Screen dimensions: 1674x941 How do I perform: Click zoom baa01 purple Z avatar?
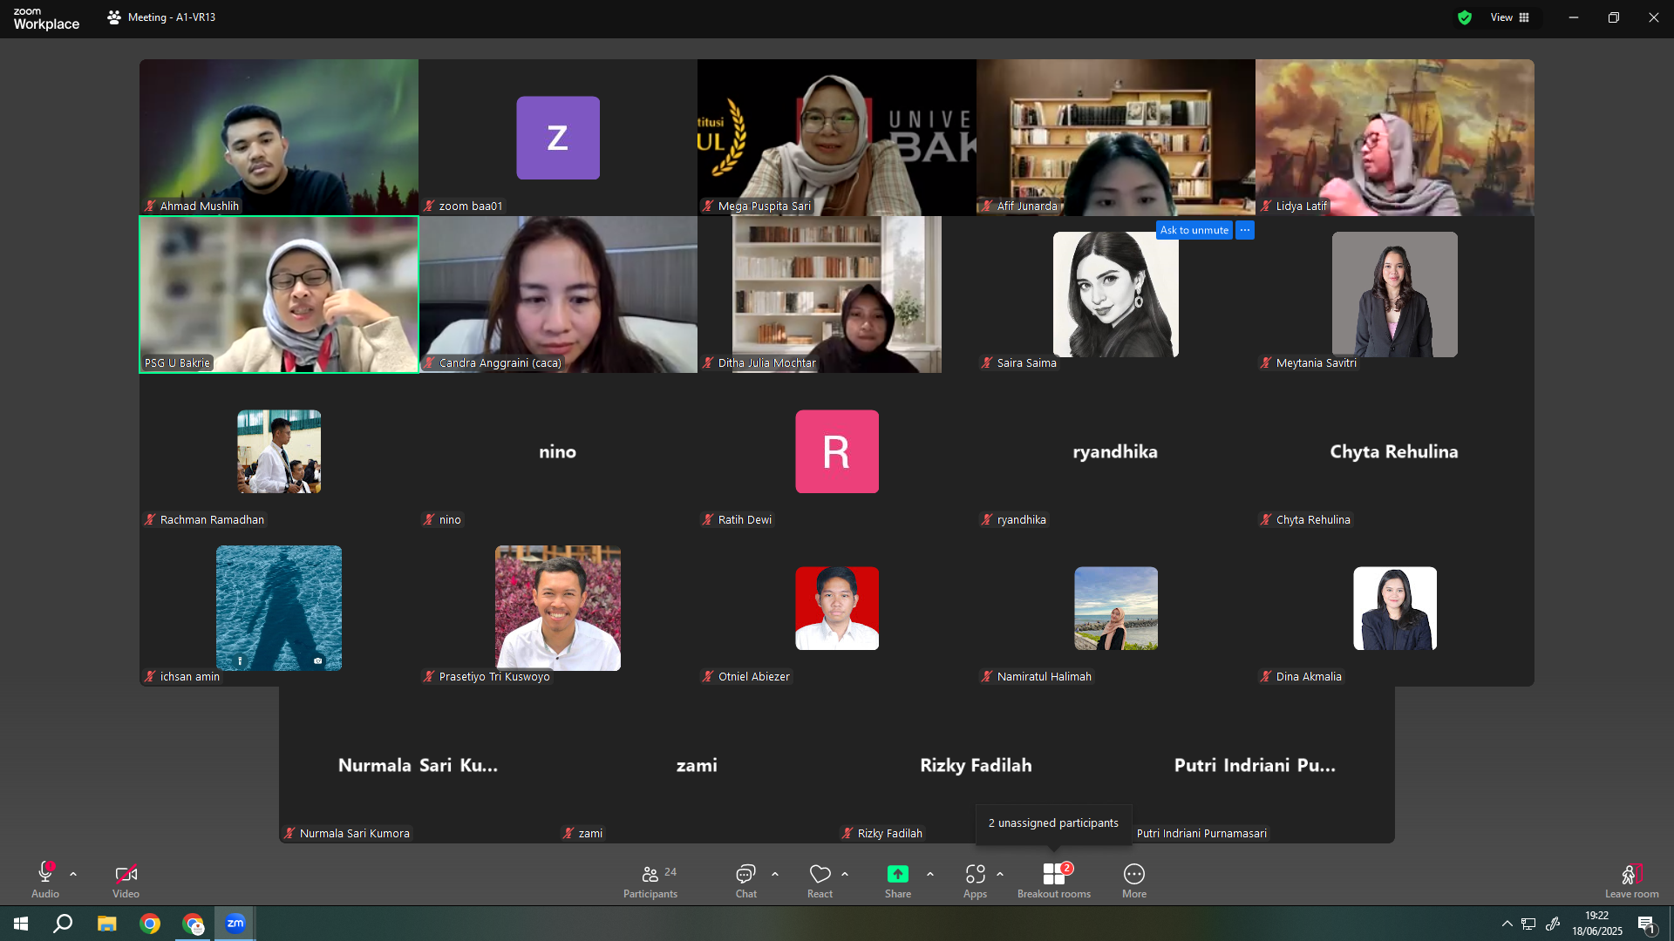click(558, 138)
